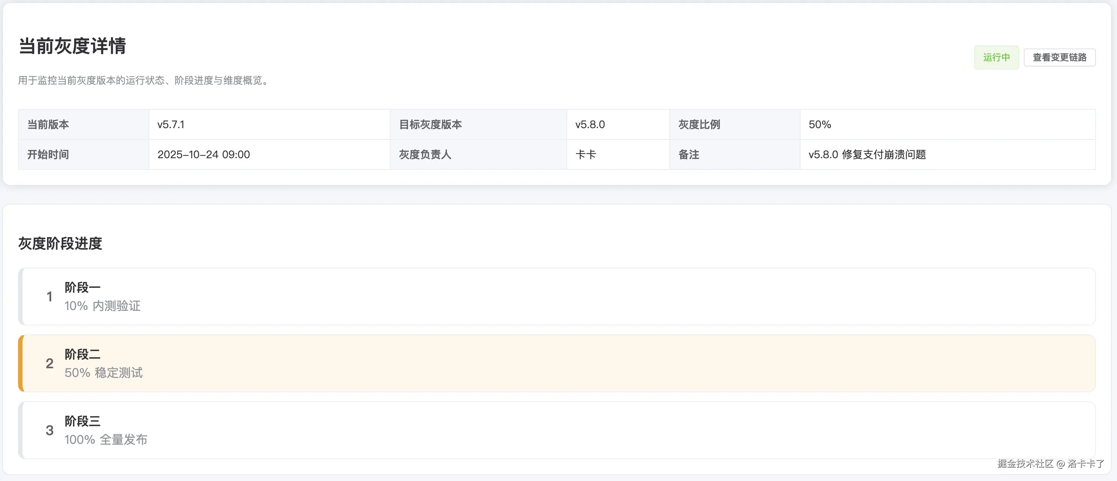Click the 查看变更链路 button
The width and height of the screenshot is (1117, 481).
point(1059,57)
